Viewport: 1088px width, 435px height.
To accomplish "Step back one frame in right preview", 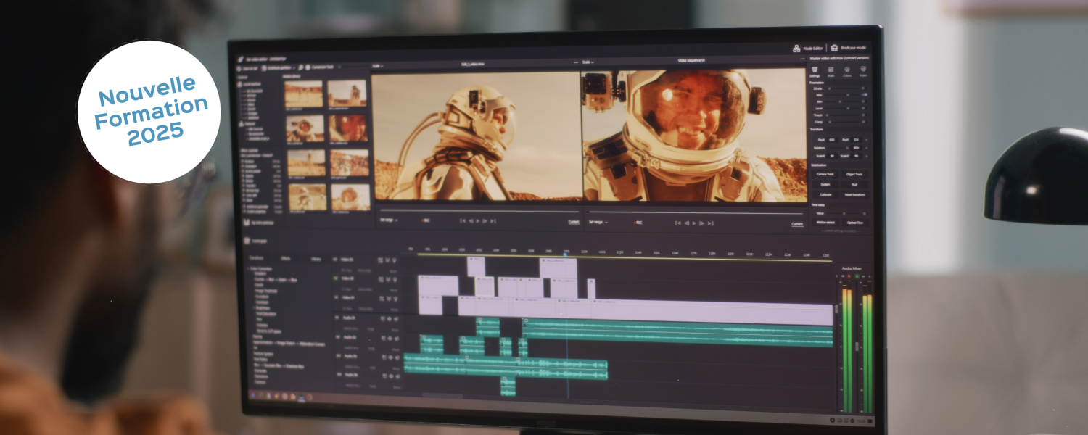I will coord(686,223).
